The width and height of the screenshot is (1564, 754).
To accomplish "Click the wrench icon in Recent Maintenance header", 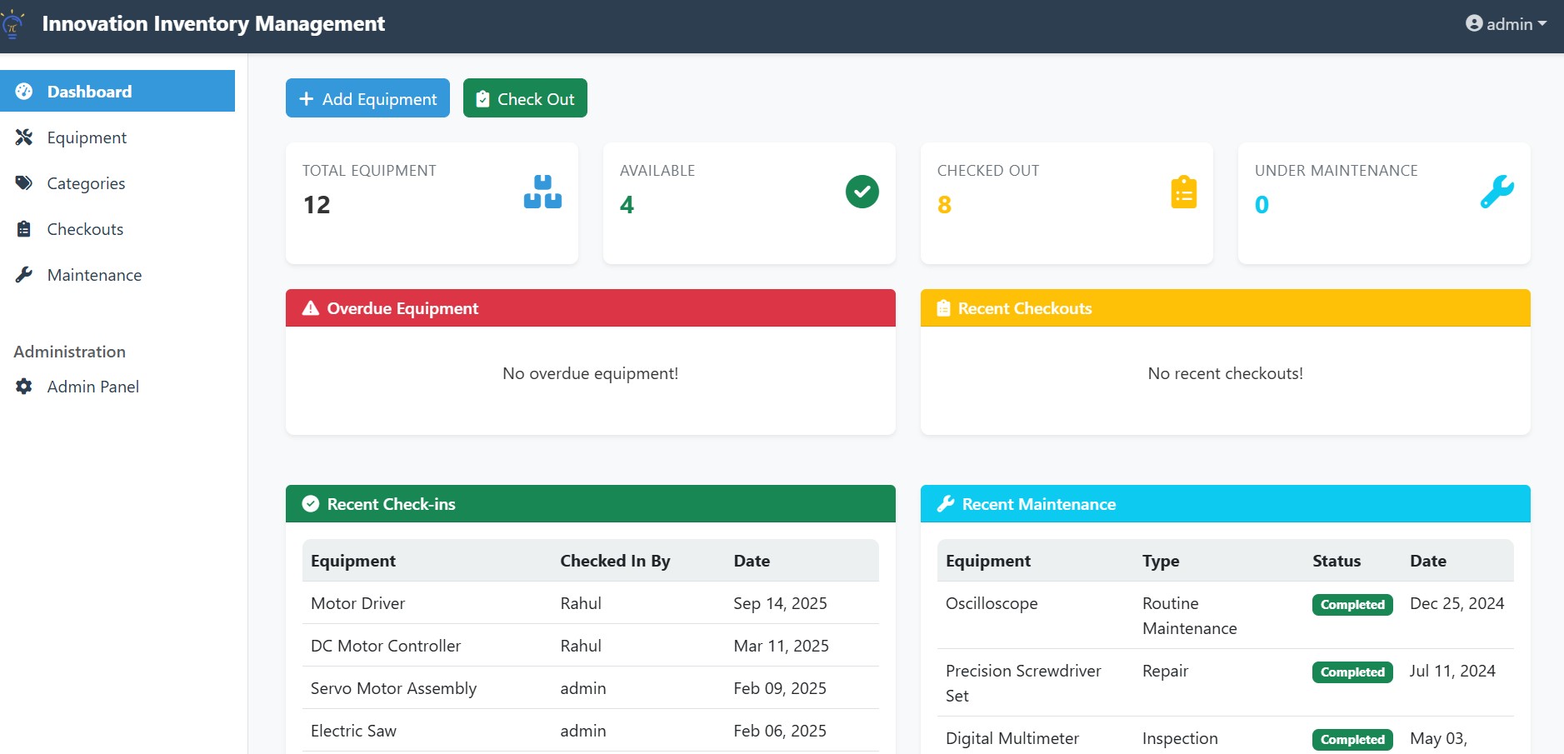I will click(x=946, y=504).
